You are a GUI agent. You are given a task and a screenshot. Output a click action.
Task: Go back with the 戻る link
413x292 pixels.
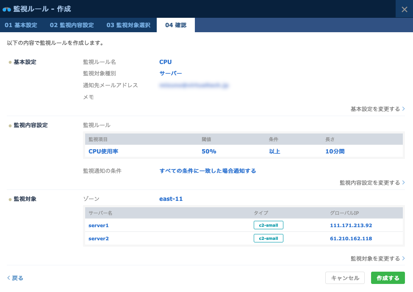point(15,278)
